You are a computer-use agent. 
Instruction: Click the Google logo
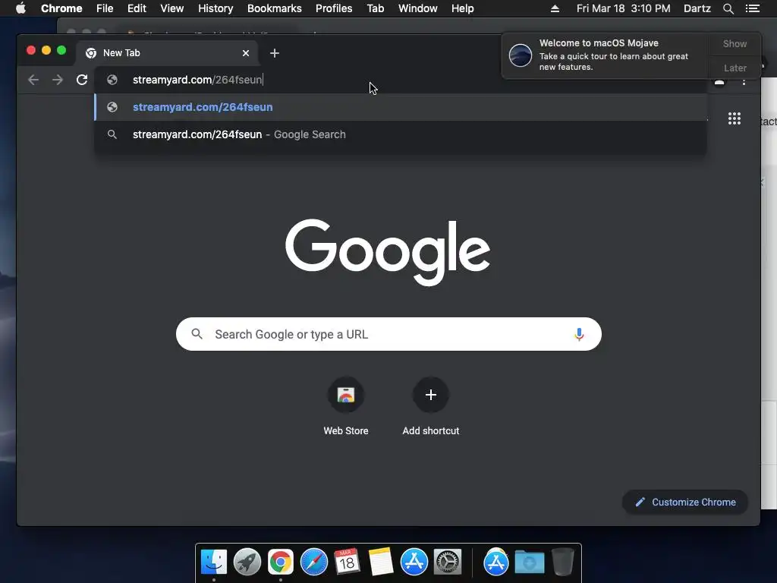[388, 252]
